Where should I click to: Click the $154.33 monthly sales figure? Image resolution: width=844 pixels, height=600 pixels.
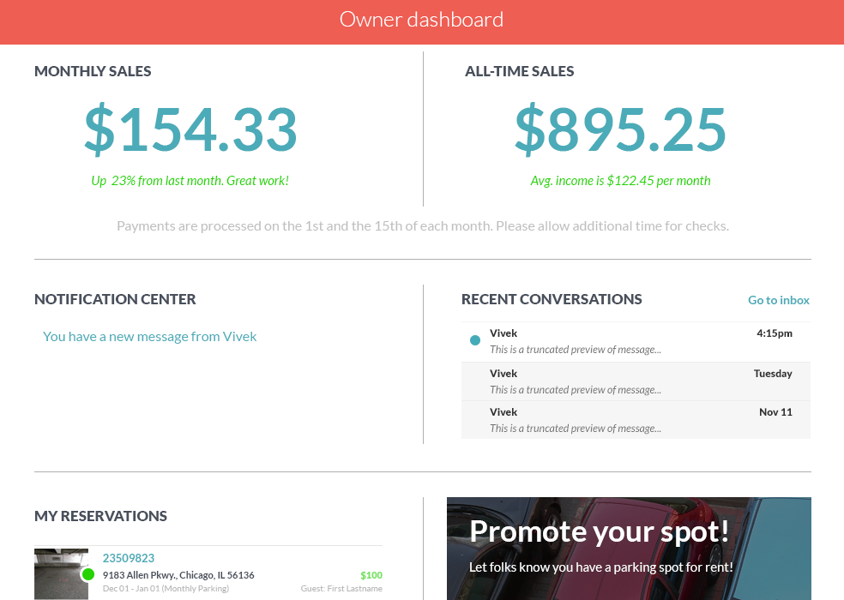point(190,129)
